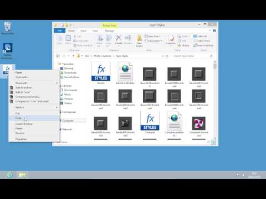Choose Rename in the context menu

(34, 133)
